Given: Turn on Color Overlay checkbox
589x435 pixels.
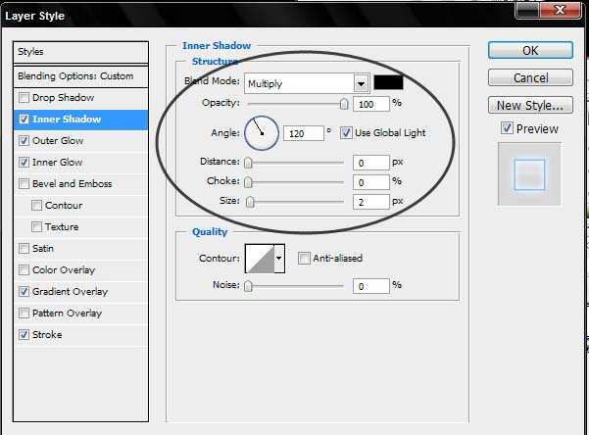Looking at the screenshot, I should (24, 269).
